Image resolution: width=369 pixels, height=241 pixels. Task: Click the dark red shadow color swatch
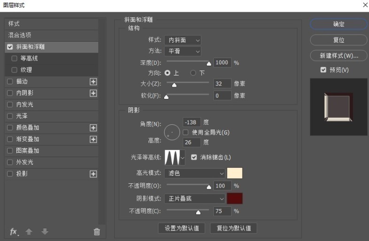(235, 198)
